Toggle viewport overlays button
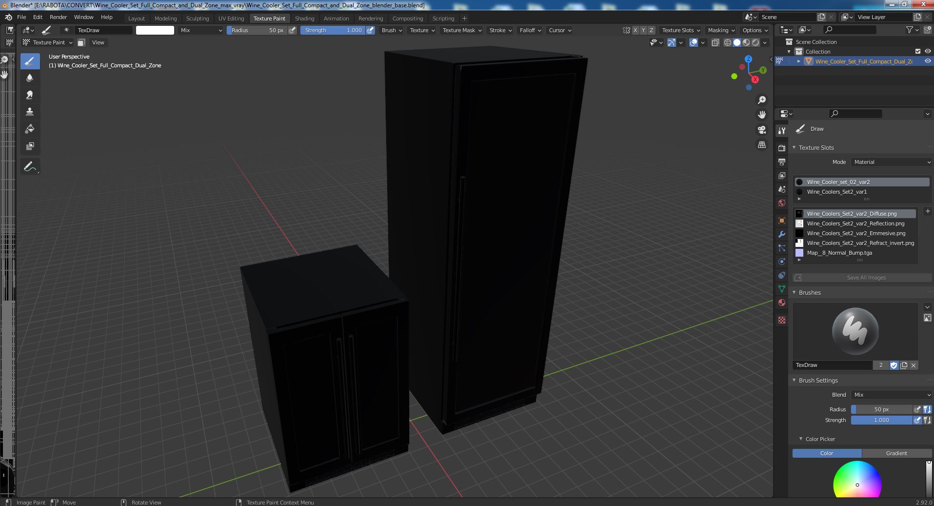The image size is (934, 506). [x=694, y=42]
